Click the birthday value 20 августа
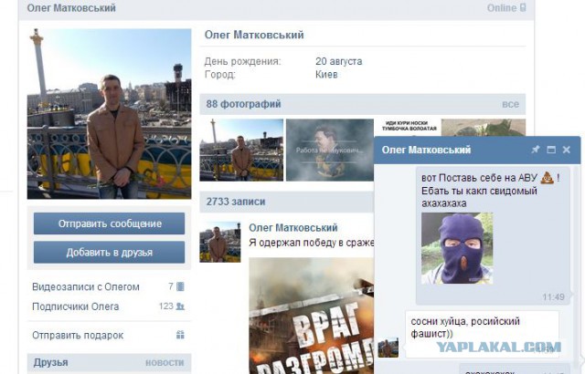The width and height of the screenshot is (585, 374). pos(339,61)
